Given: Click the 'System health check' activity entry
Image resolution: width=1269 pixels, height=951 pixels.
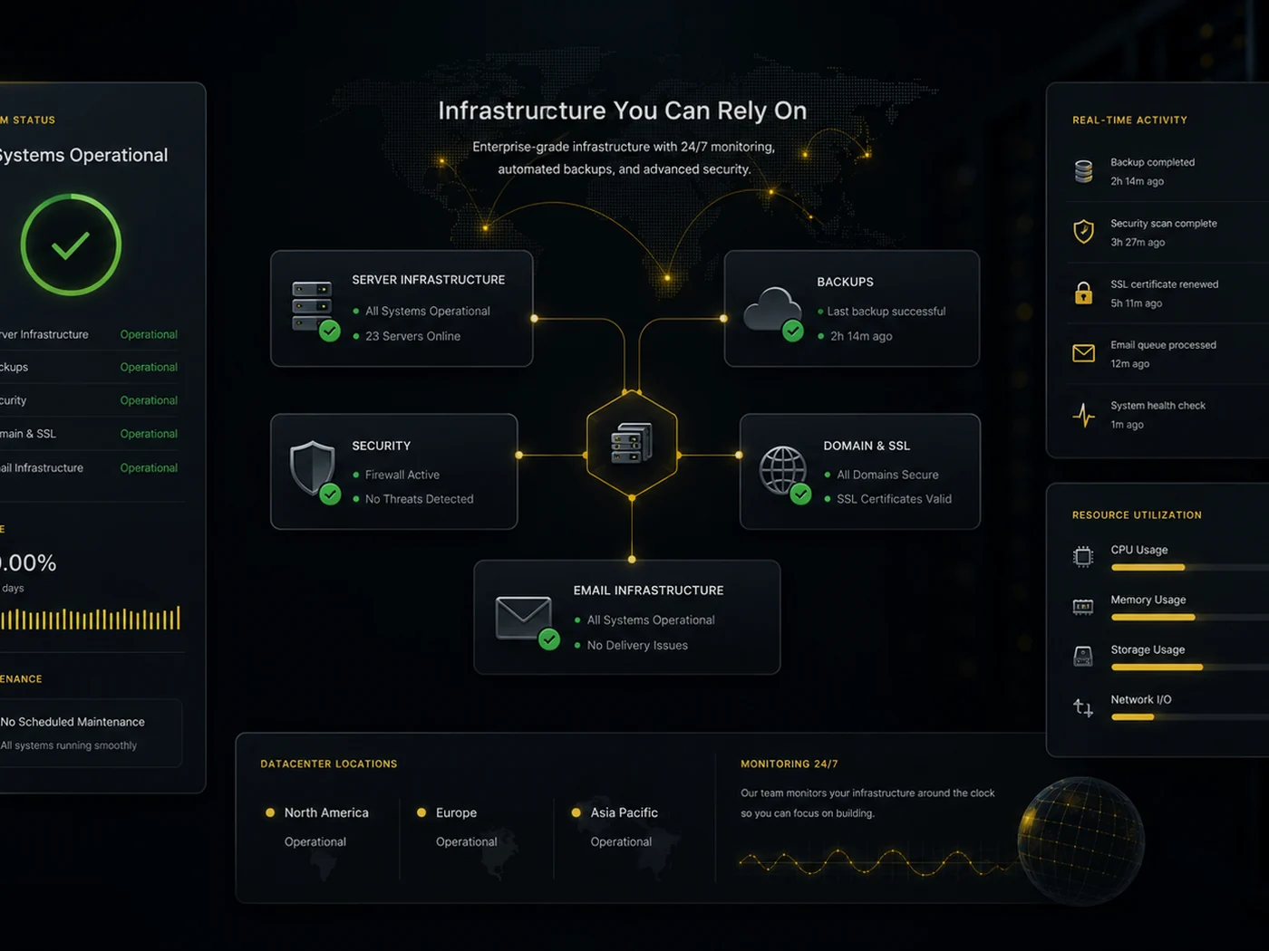Looking at the screenshot, I should click(1164, 415).
